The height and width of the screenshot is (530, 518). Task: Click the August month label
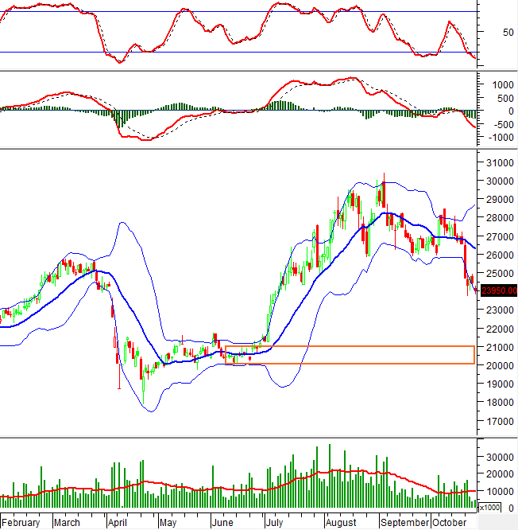click(x=342, y=523)
